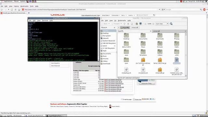This screenshot has height=117, width=208.
Task: Open the search engine selector dropdown in Firefox
Action: click(x=163, y=9)
